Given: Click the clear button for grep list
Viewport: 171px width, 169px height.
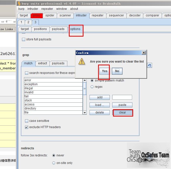Looking at the screenshot, I should [122, 112].
